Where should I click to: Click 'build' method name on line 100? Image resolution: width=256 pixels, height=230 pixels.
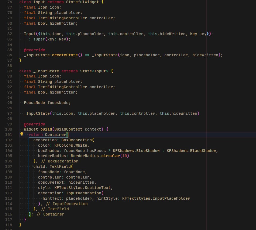click(x=46, y=129)
